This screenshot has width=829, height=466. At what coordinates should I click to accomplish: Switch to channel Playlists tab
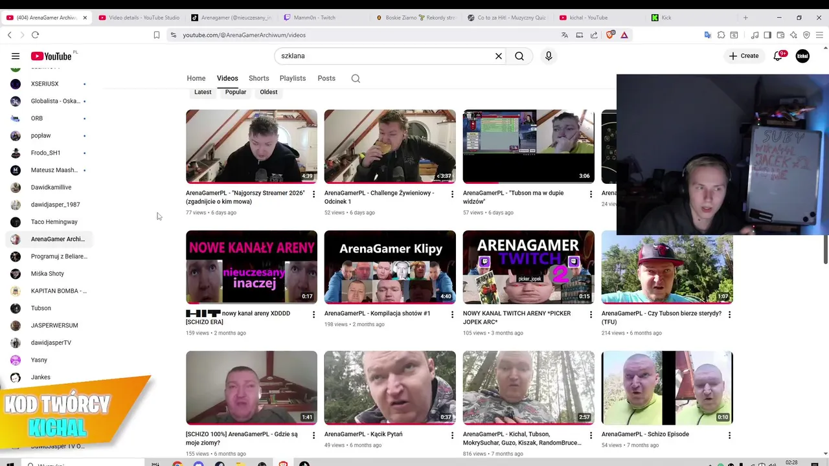[293, 78]
